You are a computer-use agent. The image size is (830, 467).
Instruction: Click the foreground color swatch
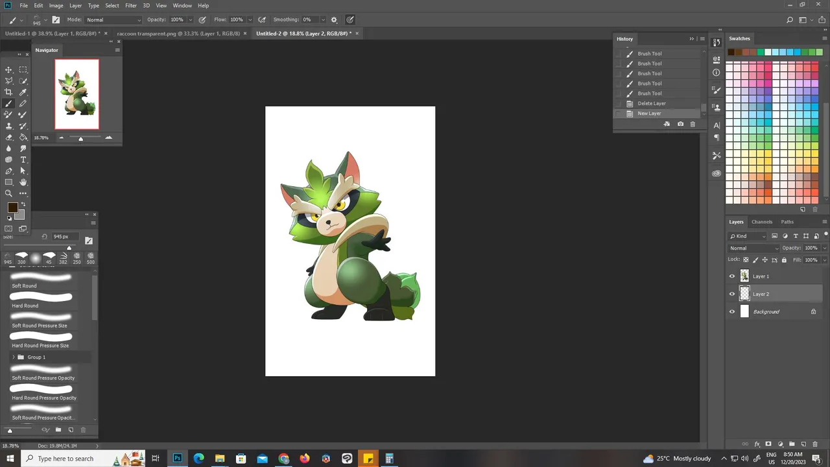[x=12, y=208]
